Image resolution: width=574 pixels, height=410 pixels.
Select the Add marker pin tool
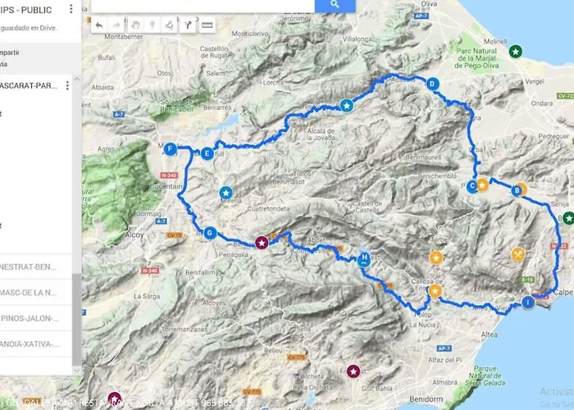(153, 25)
